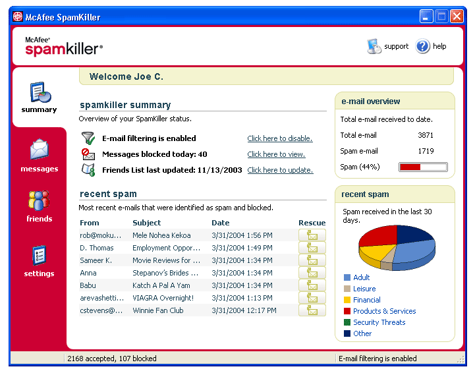The width and height of the screenshot is (475, 375).
Task: Sort by the Subject column header
Action: tap(147, 223)
